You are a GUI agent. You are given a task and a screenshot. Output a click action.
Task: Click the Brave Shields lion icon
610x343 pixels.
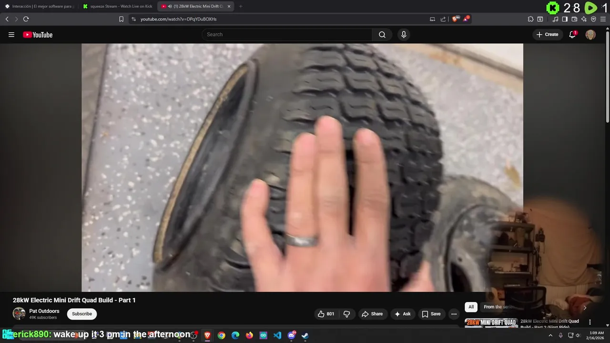(x=455, y=19)
